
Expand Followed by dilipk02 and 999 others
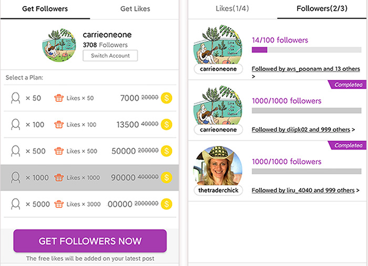coord(303,130)
